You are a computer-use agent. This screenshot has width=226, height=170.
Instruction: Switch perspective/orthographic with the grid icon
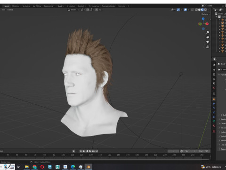point(208,47)
